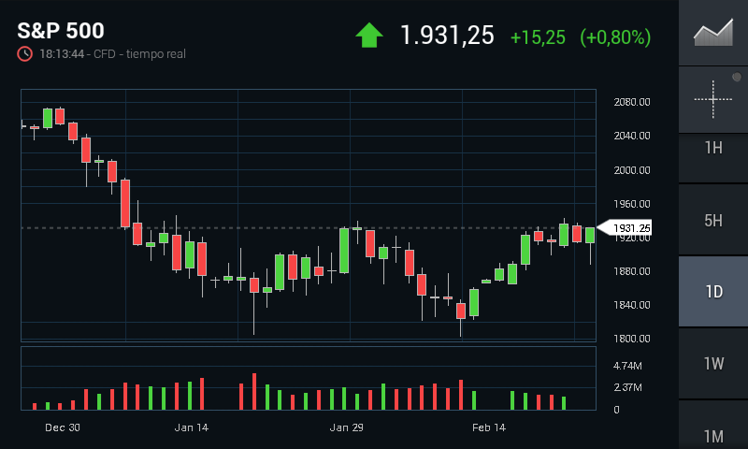Click the +15,25 change value
This screenshot has width=748, height=449.
[538, 37]
